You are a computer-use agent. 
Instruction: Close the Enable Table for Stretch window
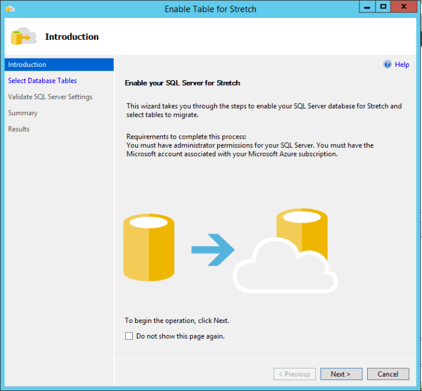coord(404,7)
